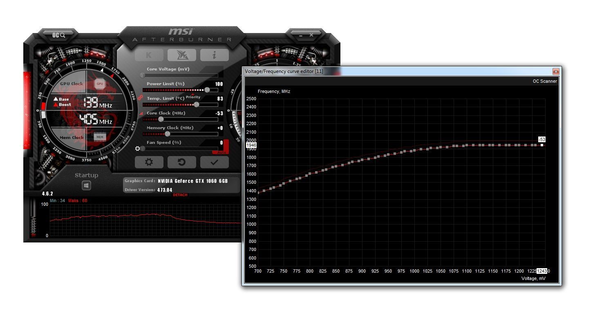Minimize the Afterburner window
This screenshot has height=326, width=613.
(301, 35)
